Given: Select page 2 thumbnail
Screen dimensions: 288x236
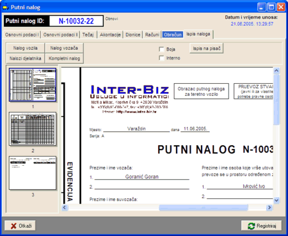Looking at the screenshot, I should tap(33, 129).
